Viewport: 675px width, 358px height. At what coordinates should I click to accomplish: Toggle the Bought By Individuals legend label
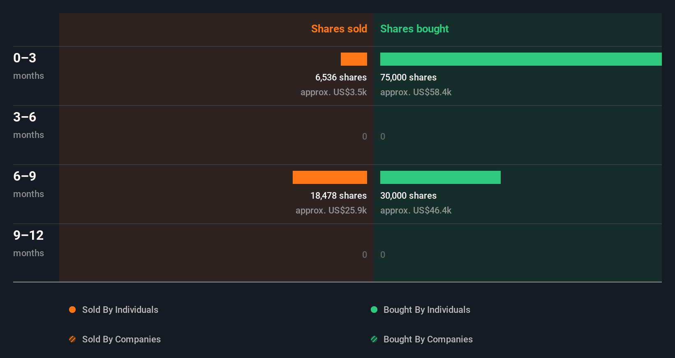pyautogui.click(x=427, y=310)
